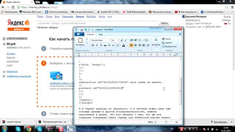Center align text
This screenshot has width=235, height=132.
[x=135, y=45]
